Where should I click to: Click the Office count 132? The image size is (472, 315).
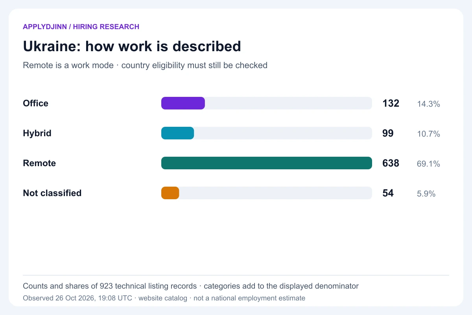tap(391, 103)
